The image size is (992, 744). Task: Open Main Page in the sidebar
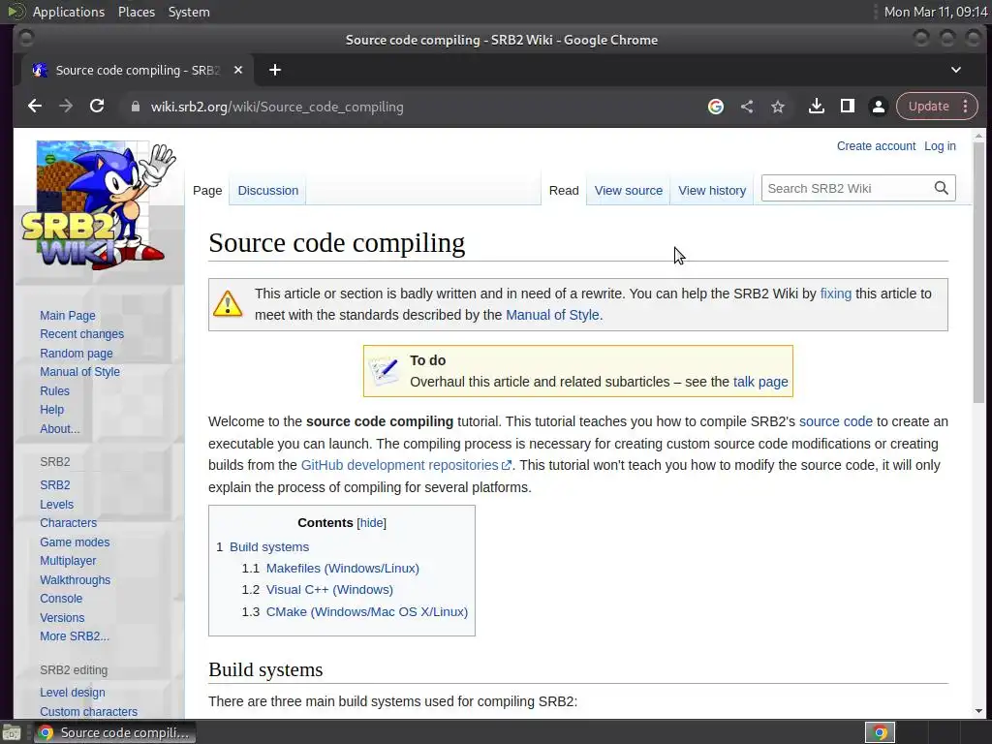(x=68, y=315)
